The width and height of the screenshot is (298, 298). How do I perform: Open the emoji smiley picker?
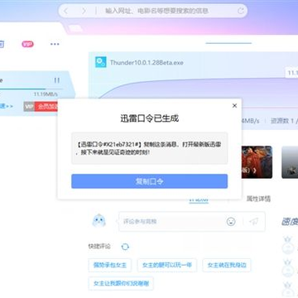coord(231,221)
